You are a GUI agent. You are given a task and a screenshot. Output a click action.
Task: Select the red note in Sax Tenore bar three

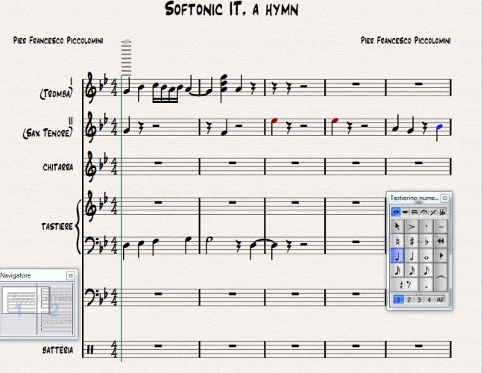[274, 120]
